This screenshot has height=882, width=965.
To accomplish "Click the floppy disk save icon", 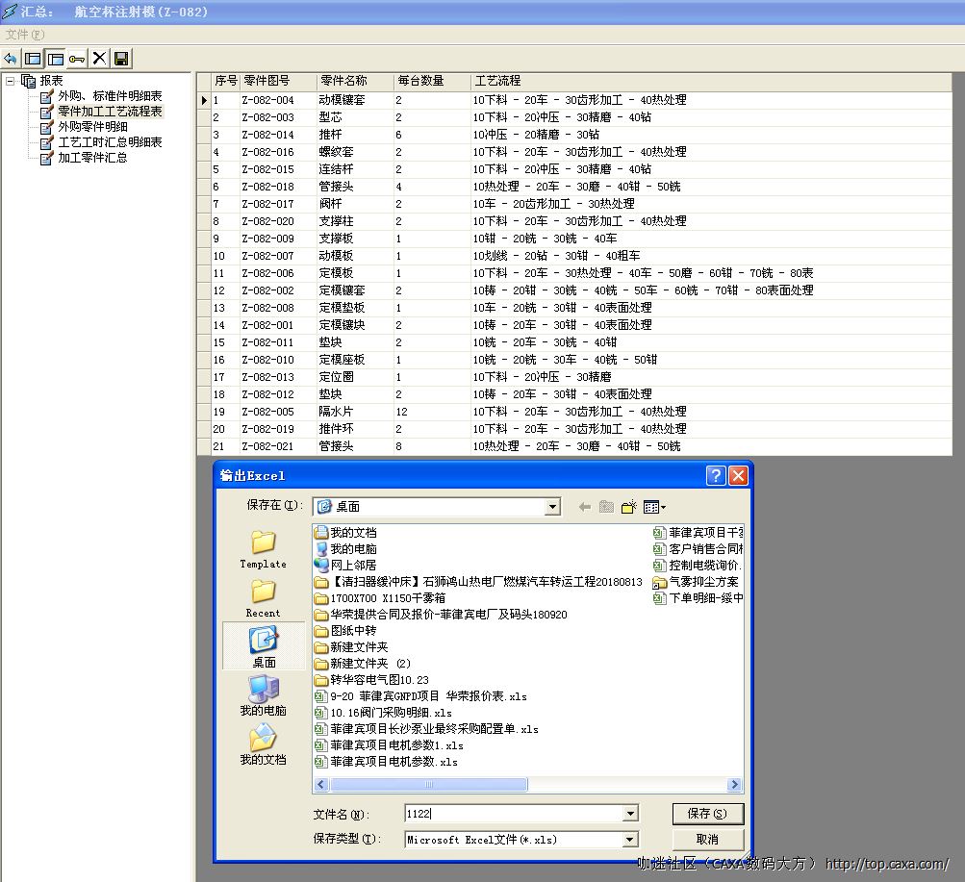I will click(121, 59).
